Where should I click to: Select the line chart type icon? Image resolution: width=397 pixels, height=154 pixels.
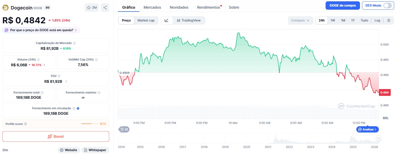167,20
